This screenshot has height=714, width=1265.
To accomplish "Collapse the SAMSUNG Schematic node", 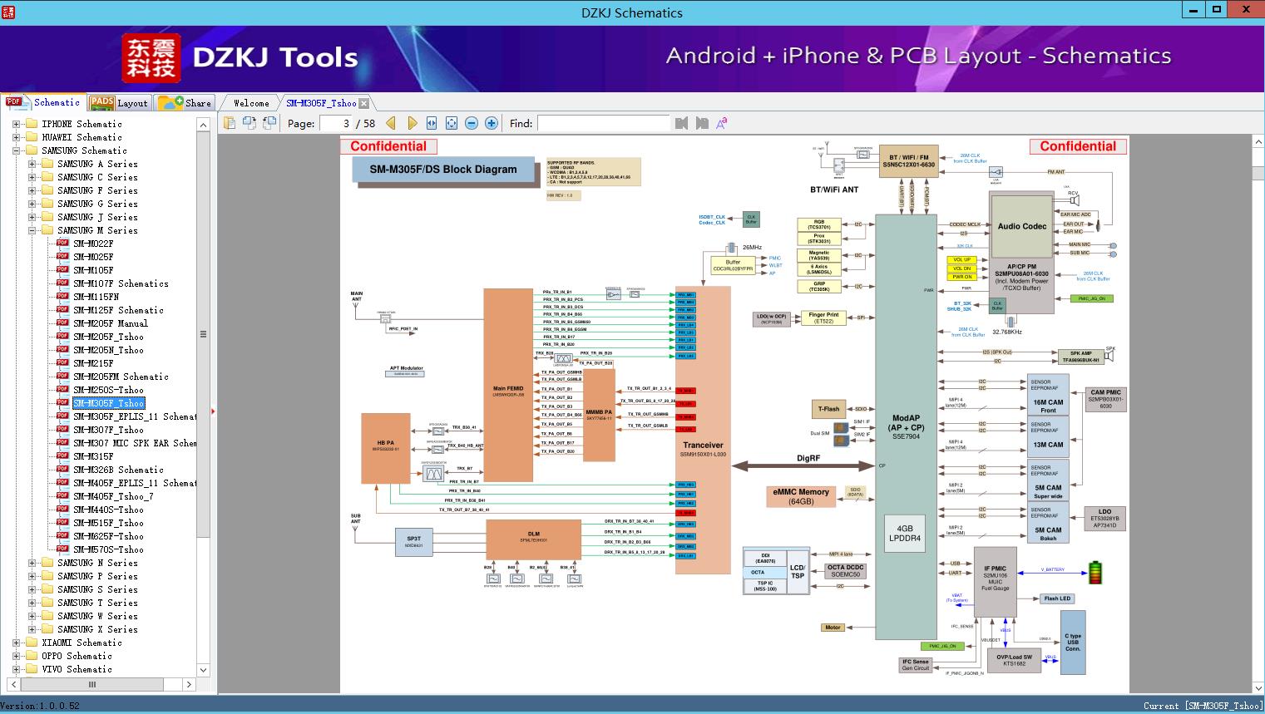I will click(16, 150).
